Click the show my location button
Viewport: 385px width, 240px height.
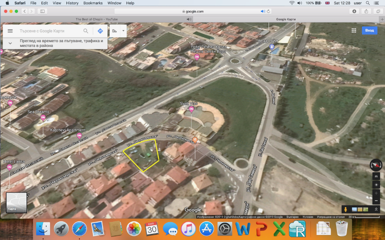click(x=376, y=184)
